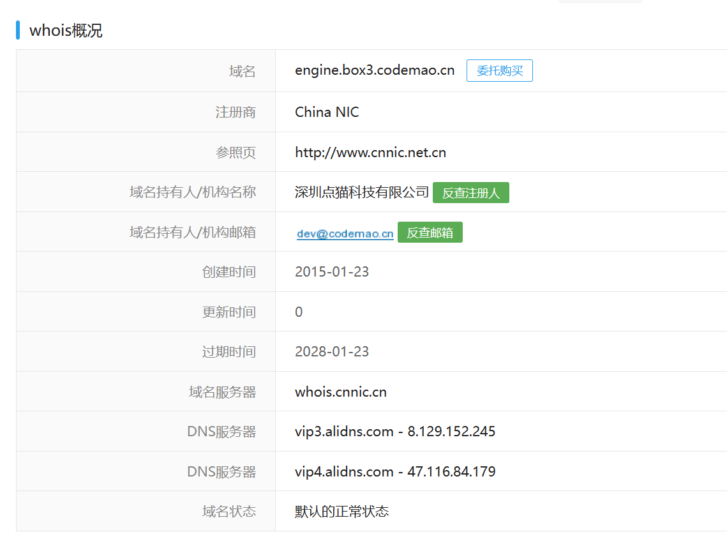Open the dev@codemao.cn email link
Viewport: 727px width, 541px height.
point(345,233)
